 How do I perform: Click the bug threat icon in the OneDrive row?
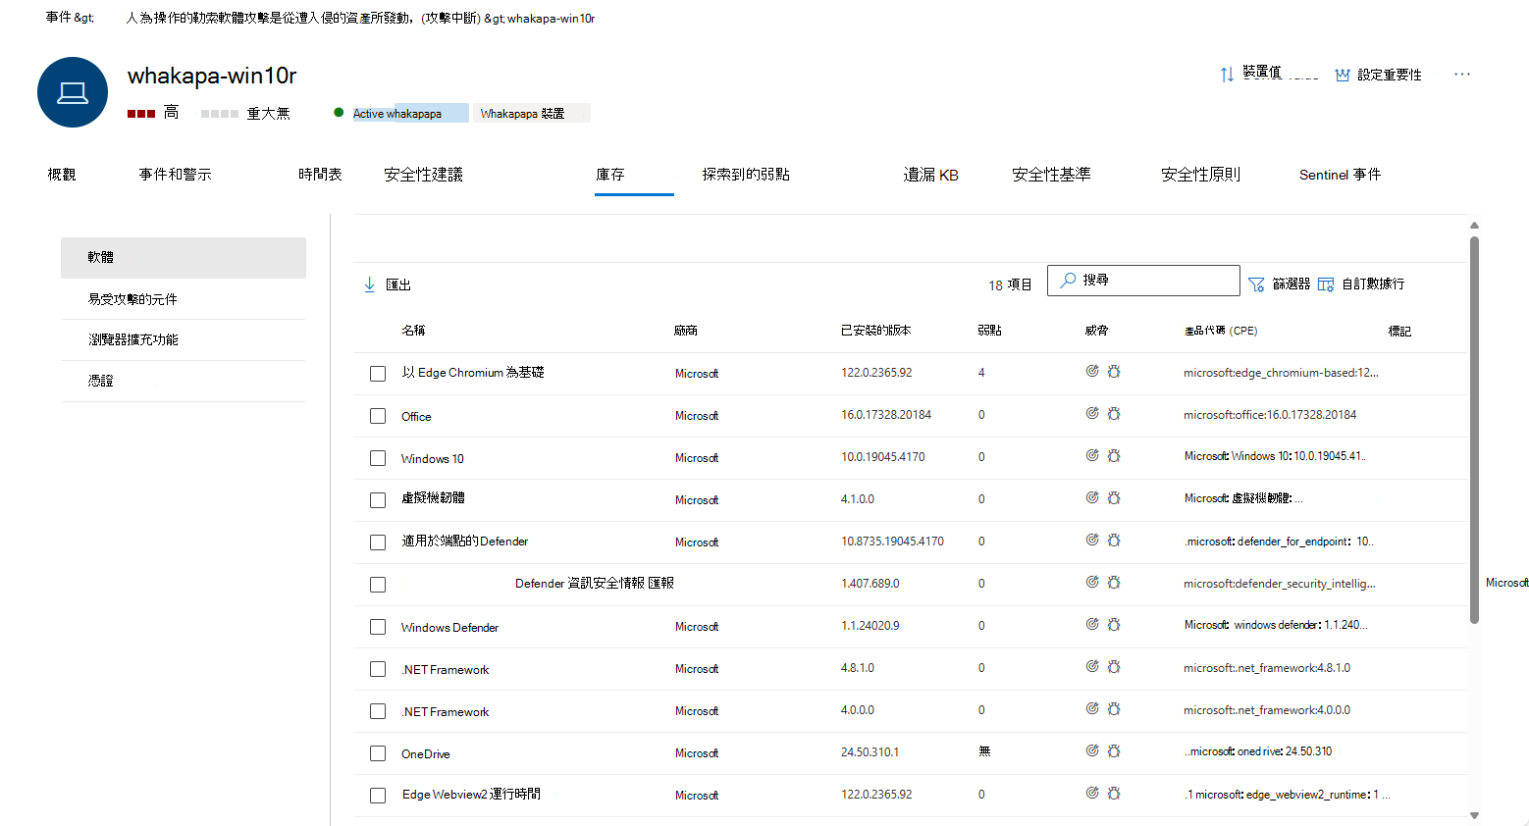coord(1114,751)
